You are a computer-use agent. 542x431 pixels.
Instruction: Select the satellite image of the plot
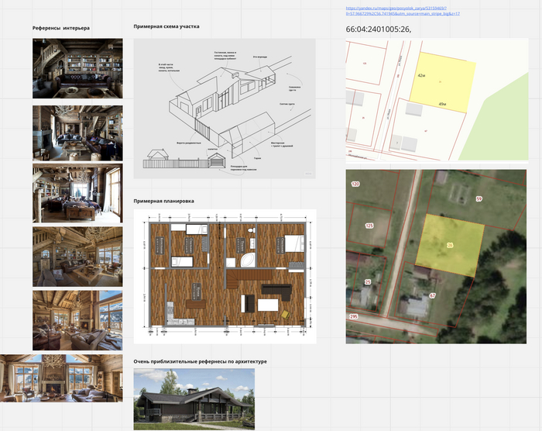436,257
